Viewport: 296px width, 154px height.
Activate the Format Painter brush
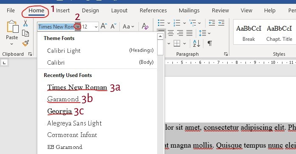pos(25,43)
